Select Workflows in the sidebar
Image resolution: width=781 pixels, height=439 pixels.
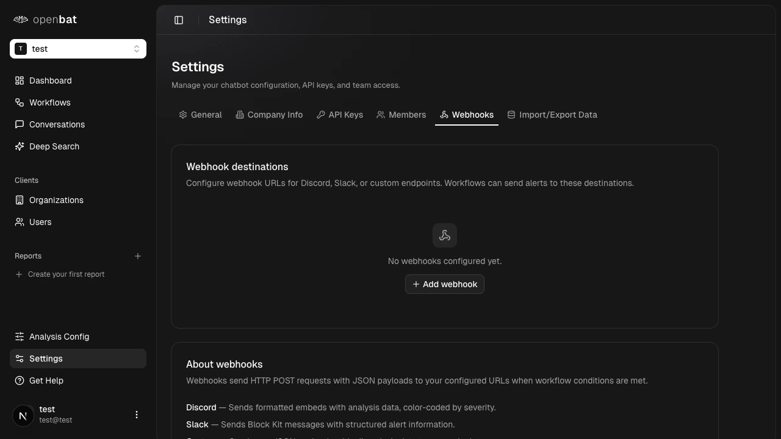pos(49,102)
